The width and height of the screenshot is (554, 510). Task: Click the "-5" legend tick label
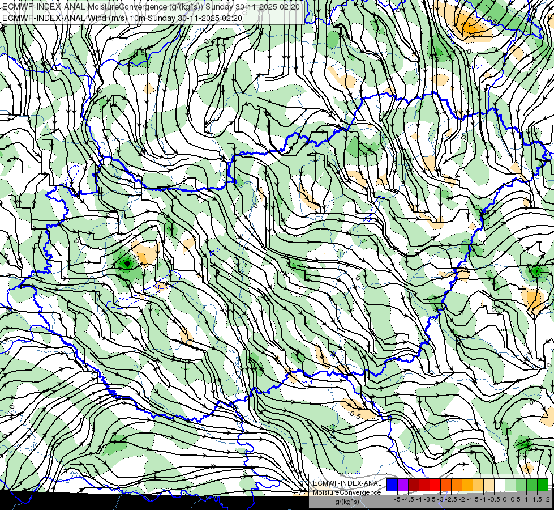tap(397, 499)
